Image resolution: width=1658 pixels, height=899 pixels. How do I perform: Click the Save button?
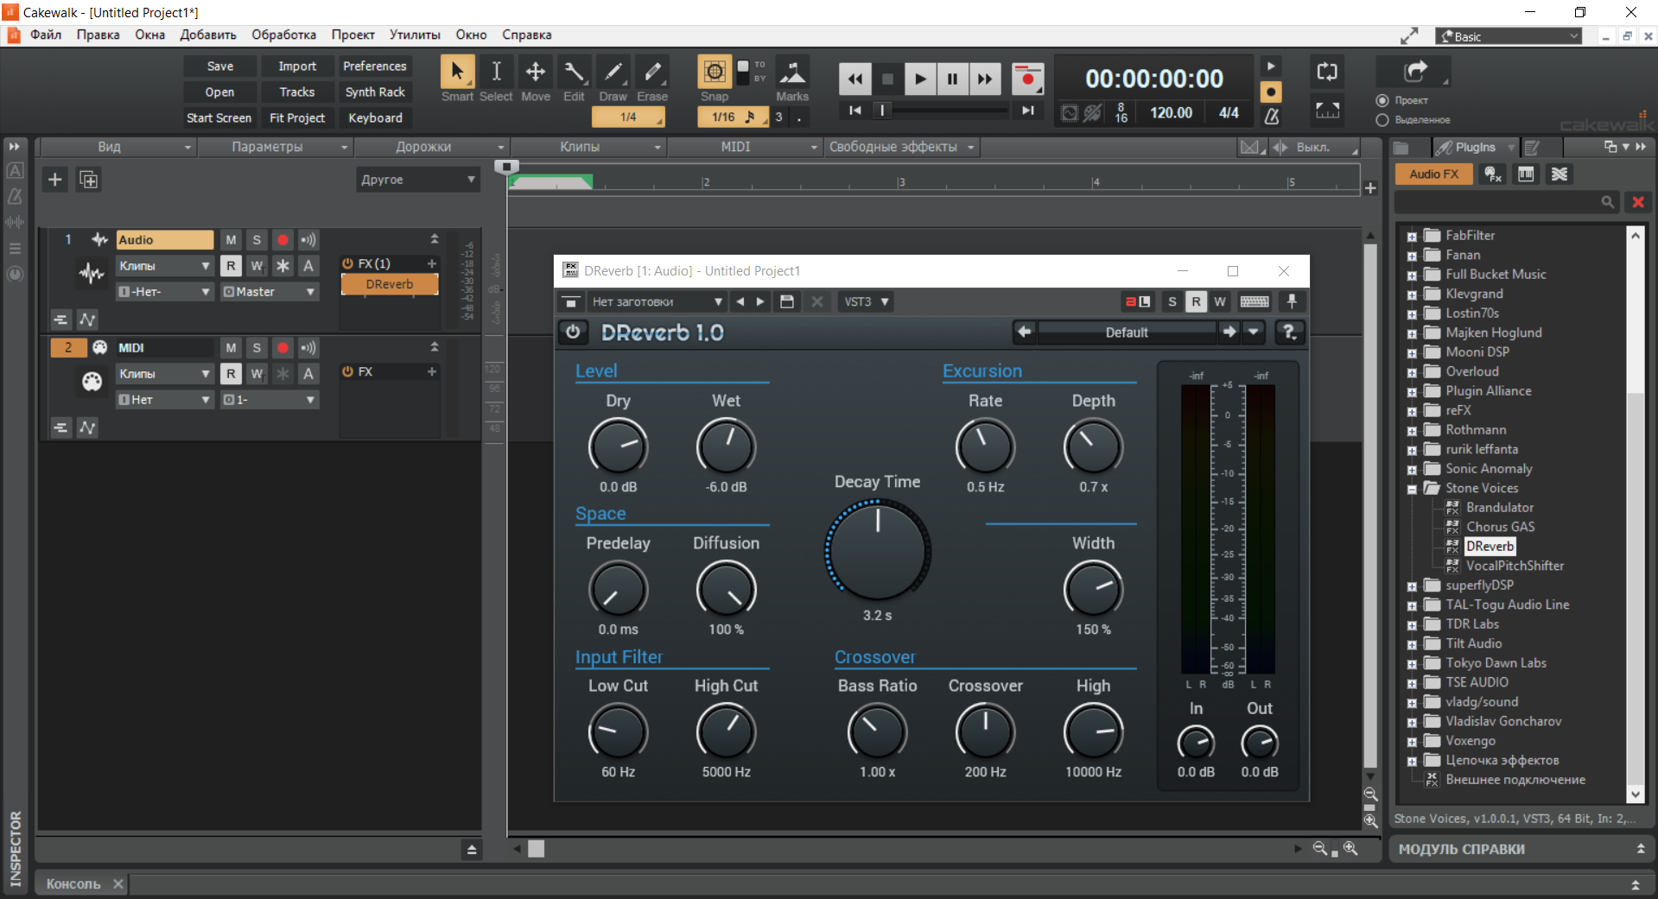click(219, 66)
